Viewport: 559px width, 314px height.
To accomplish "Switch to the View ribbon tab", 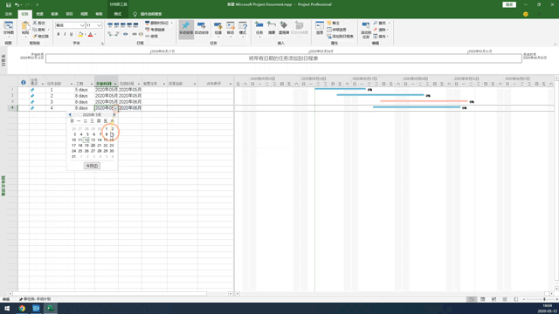I will pyautogui.click(x=84, y=14).
